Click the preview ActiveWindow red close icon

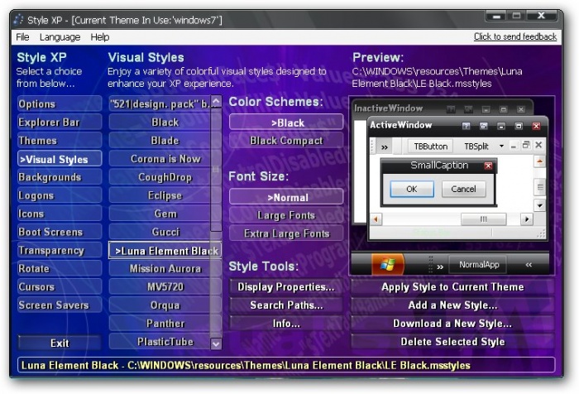[x=536, y=126]
